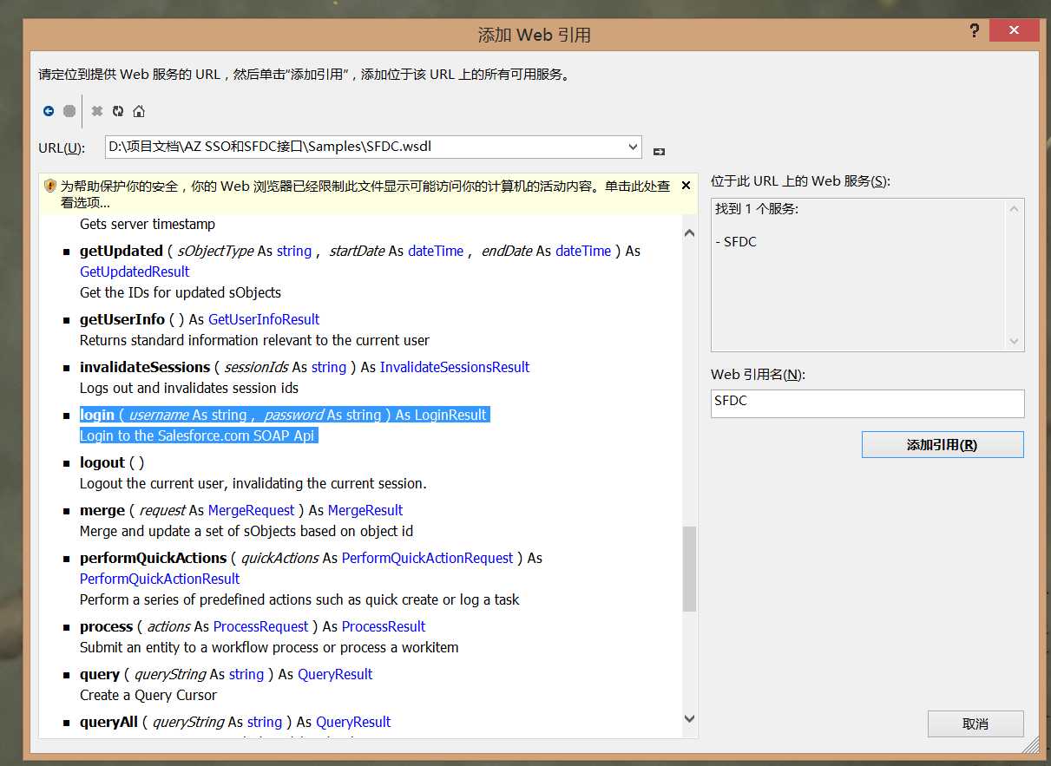
Task: Open the MergeRequest type link
Action: click(251, 510)
